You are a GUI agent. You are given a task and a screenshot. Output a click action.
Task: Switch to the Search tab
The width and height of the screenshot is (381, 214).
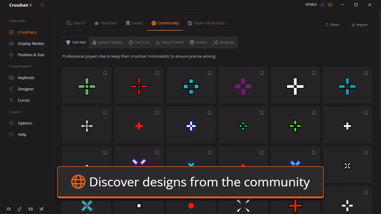[76, 23]
